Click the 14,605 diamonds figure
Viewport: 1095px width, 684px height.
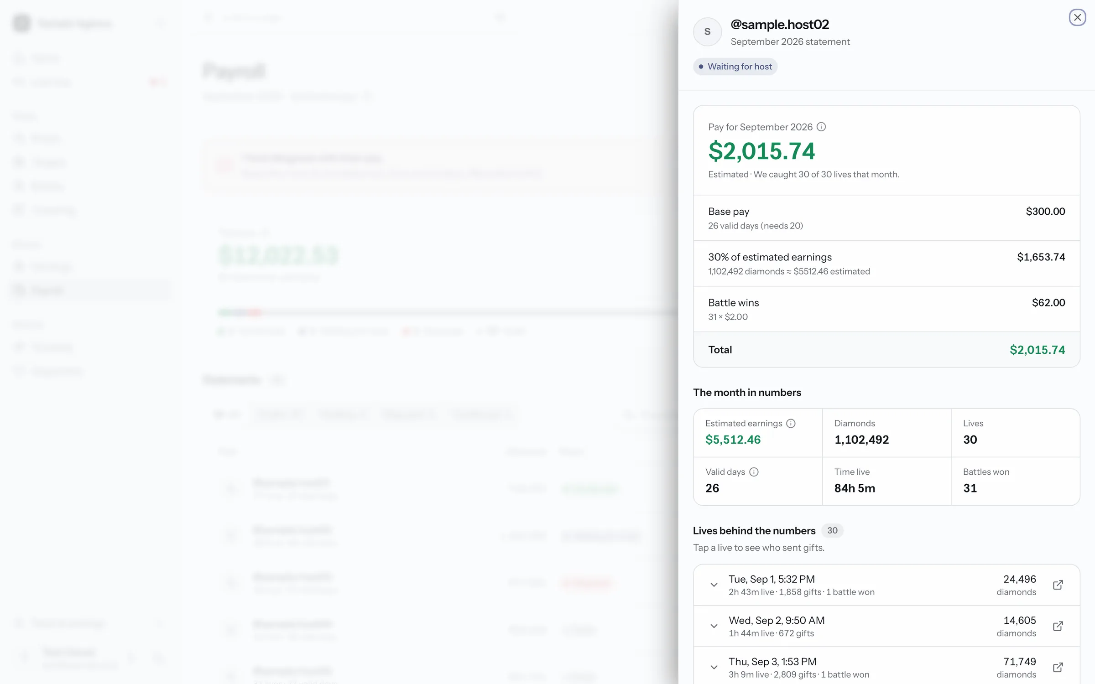(1019, 620)
